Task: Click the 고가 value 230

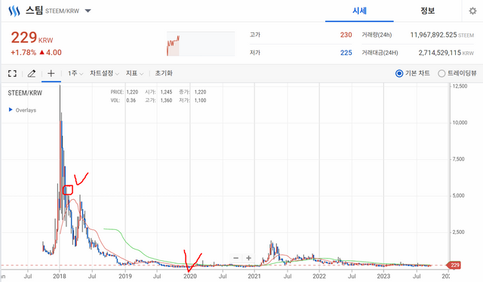Action: 346,35
